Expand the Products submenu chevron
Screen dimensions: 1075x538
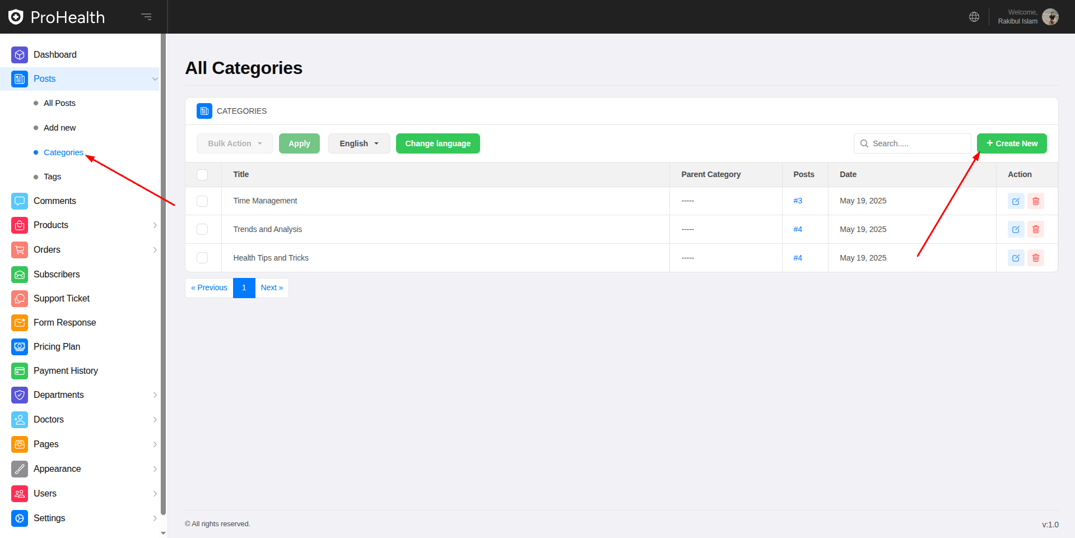point(155,225)
